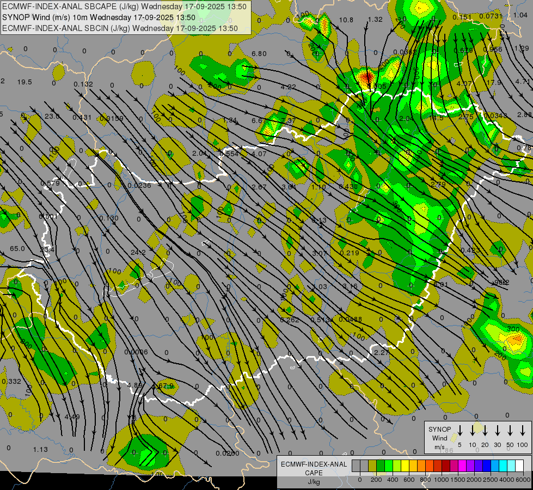This screenshot has height=490, width=533.
Task: Click the wind arrow above 20 in SYNOP legend
Action: tap(485, 431)
